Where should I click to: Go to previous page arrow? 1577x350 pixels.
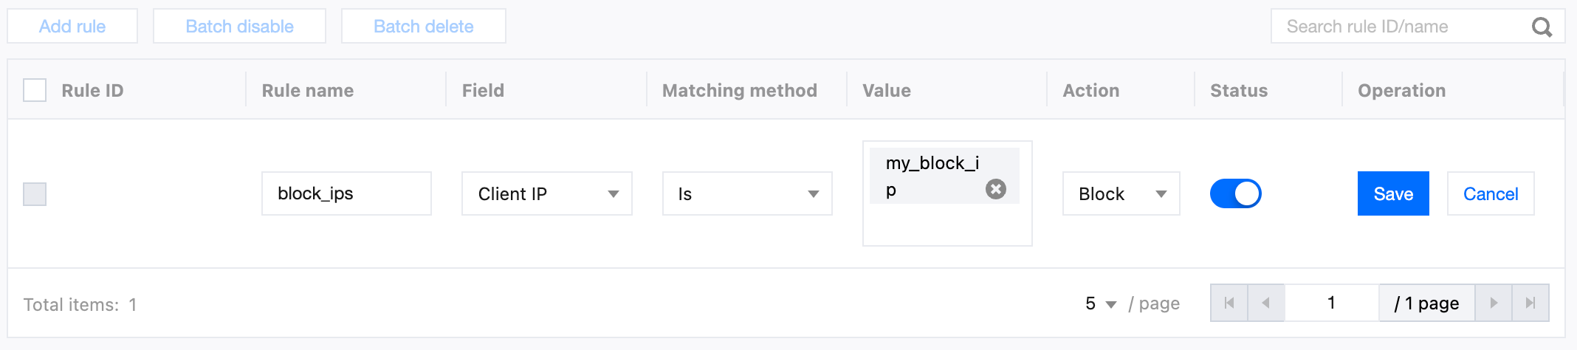(1266, 303)
